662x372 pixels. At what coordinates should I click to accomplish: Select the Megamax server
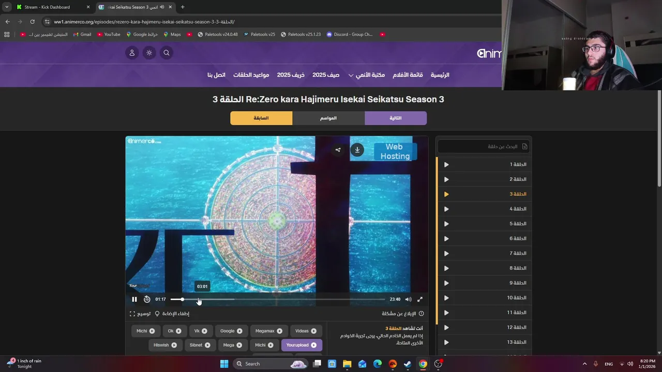[x=269, y=331]
